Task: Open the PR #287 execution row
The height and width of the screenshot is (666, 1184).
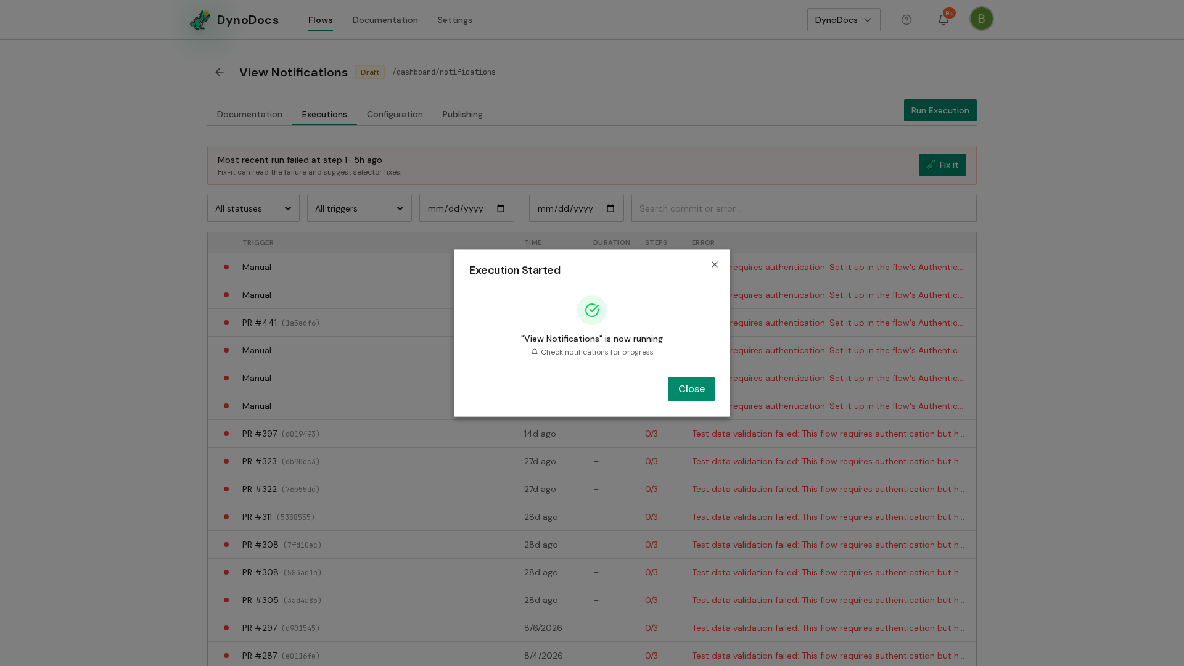Action: [x=592, y=655]
